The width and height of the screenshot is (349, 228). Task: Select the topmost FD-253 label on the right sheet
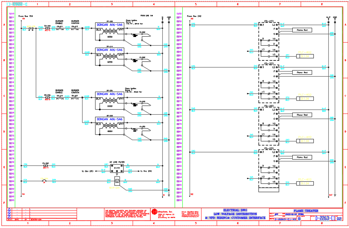[x=268, y=21]
